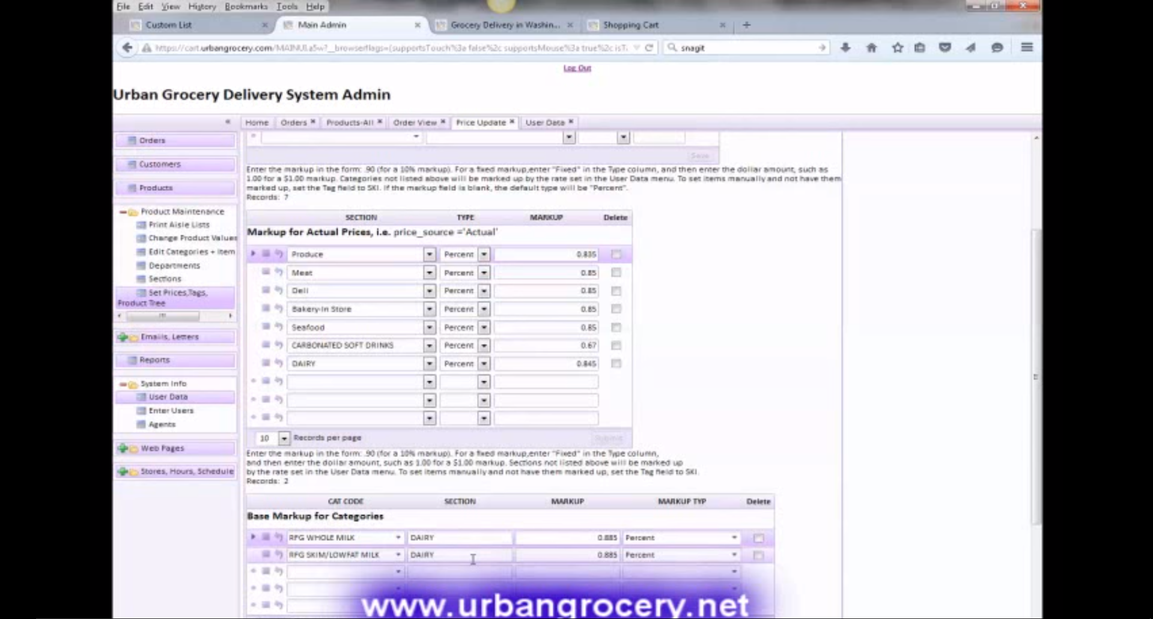Open the Reports sidebar button
The image size is (1153, 619).
click(175, 360)
